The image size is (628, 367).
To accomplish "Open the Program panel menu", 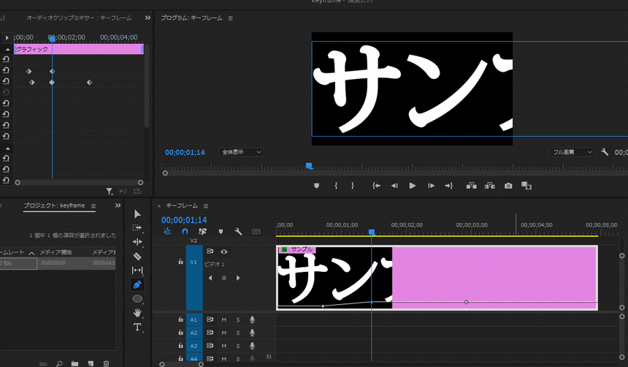I will [230, 18].
